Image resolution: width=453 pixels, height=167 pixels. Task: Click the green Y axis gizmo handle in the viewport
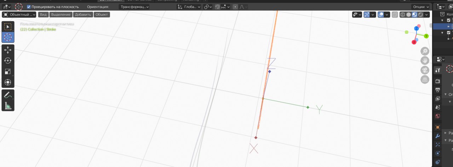(308, 107)
